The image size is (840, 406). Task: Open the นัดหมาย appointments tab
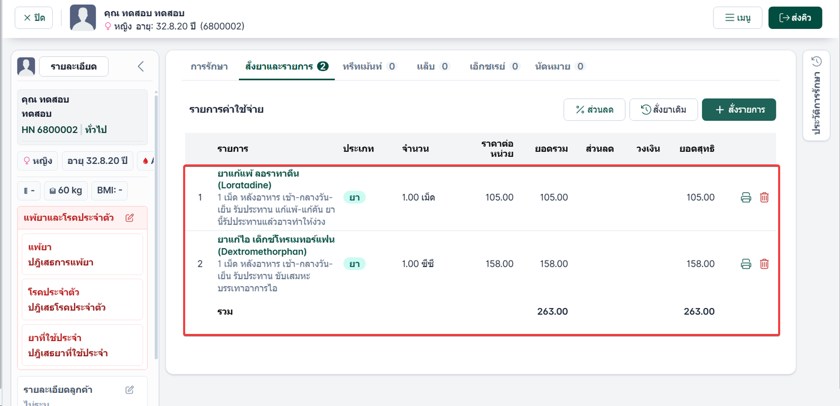(560, 66)
